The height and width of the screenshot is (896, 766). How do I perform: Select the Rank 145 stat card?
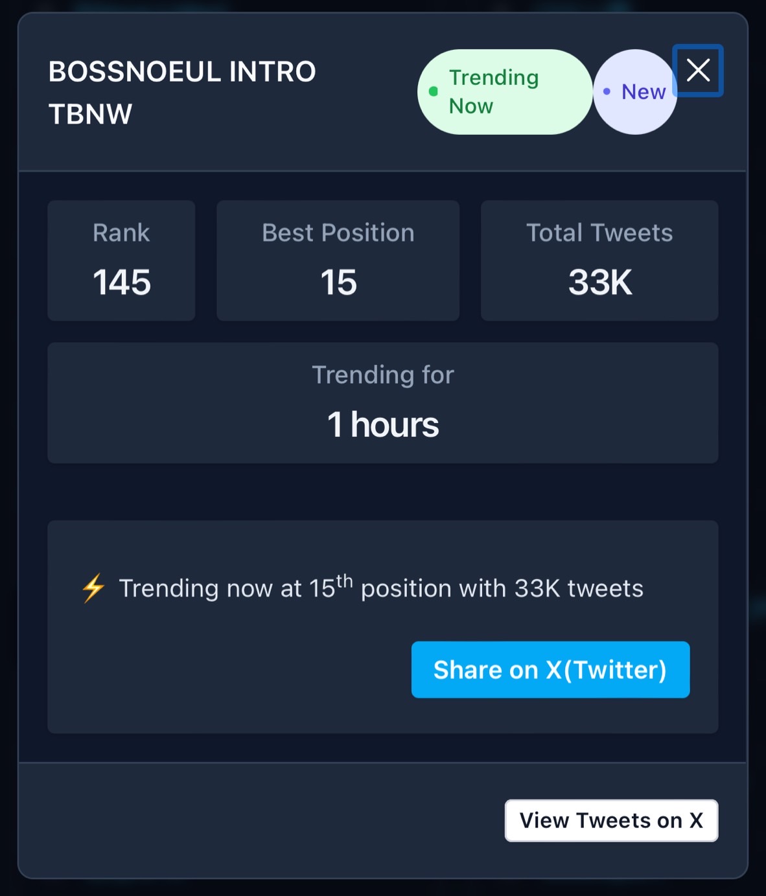pos(121,260)
